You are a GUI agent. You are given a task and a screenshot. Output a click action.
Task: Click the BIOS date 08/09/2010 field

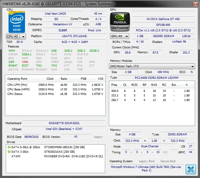(31, 137)
